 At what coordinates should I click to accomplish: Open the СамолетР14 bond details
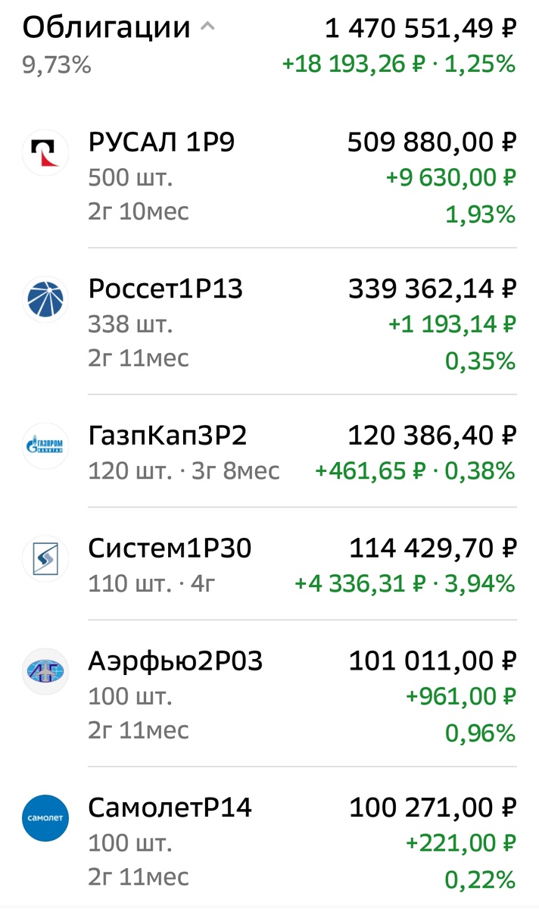[172, 808]
